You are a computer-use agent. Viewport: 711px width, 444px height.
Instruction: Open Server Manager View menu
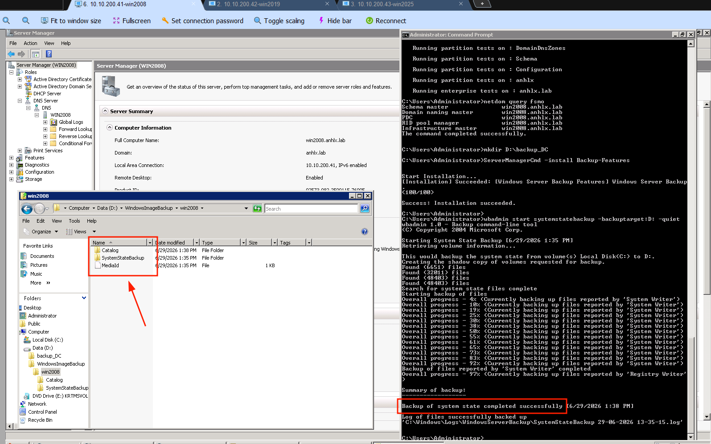coord(49,43)
